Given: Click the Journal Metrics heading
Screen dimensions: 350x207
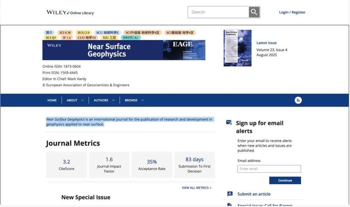Looking at the screenshot, I should (x=73, y=143).
